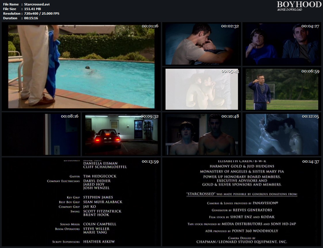Open the crew credits thumbnail at 00:13:59
Screen dimensions: 323x248
click(x=81, y=201)
